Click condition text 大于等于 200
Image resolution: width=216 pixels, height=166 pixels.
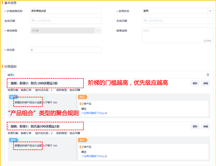(x=50, y=103)
